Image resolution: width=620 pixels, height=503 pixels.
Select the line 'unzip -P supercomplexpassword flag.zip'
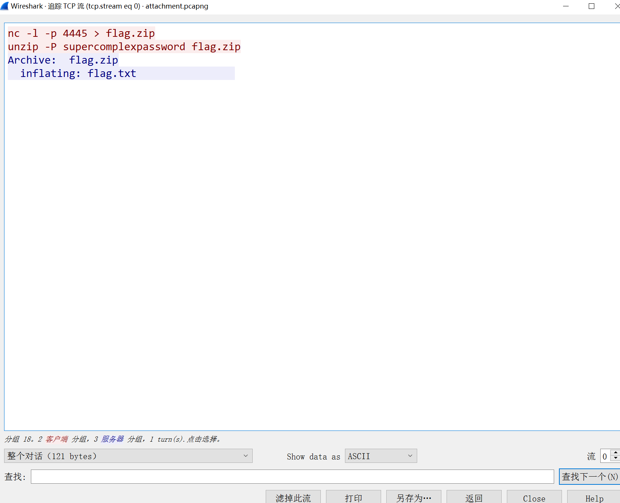(124, 47)
